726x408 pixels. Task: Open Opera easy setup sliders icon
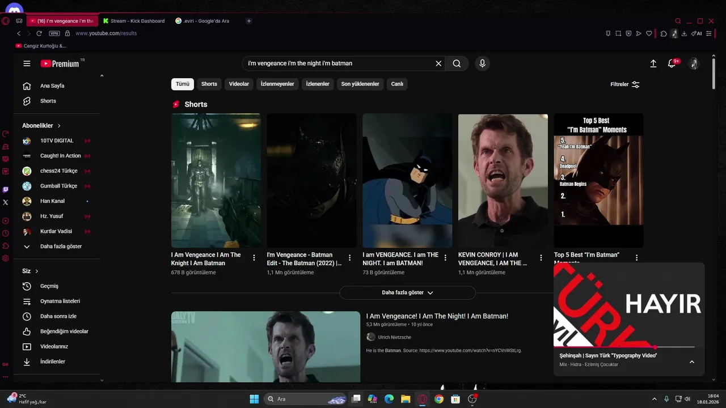point(709,33)
